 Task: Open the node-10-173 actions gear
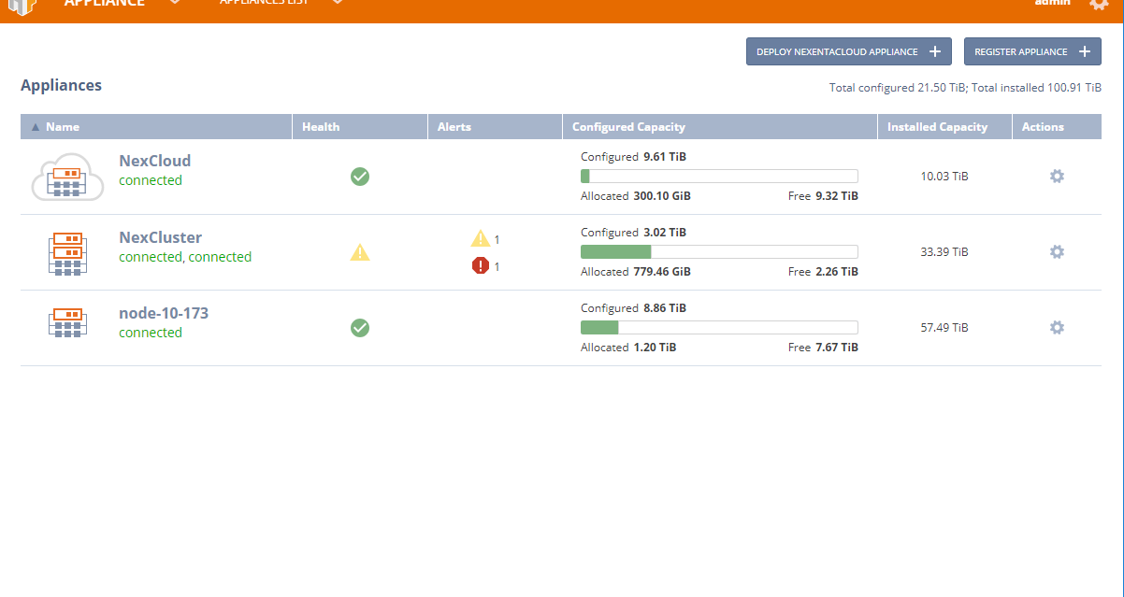(x=1057, y=328)
